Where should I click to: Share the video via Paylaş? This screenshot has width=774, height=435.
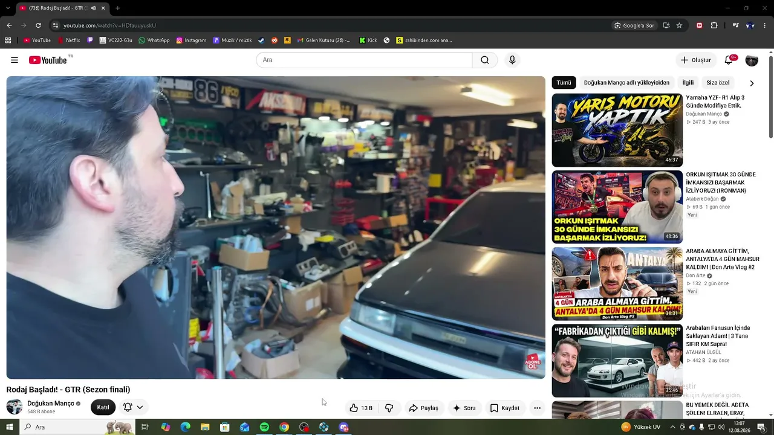[423, 408]
